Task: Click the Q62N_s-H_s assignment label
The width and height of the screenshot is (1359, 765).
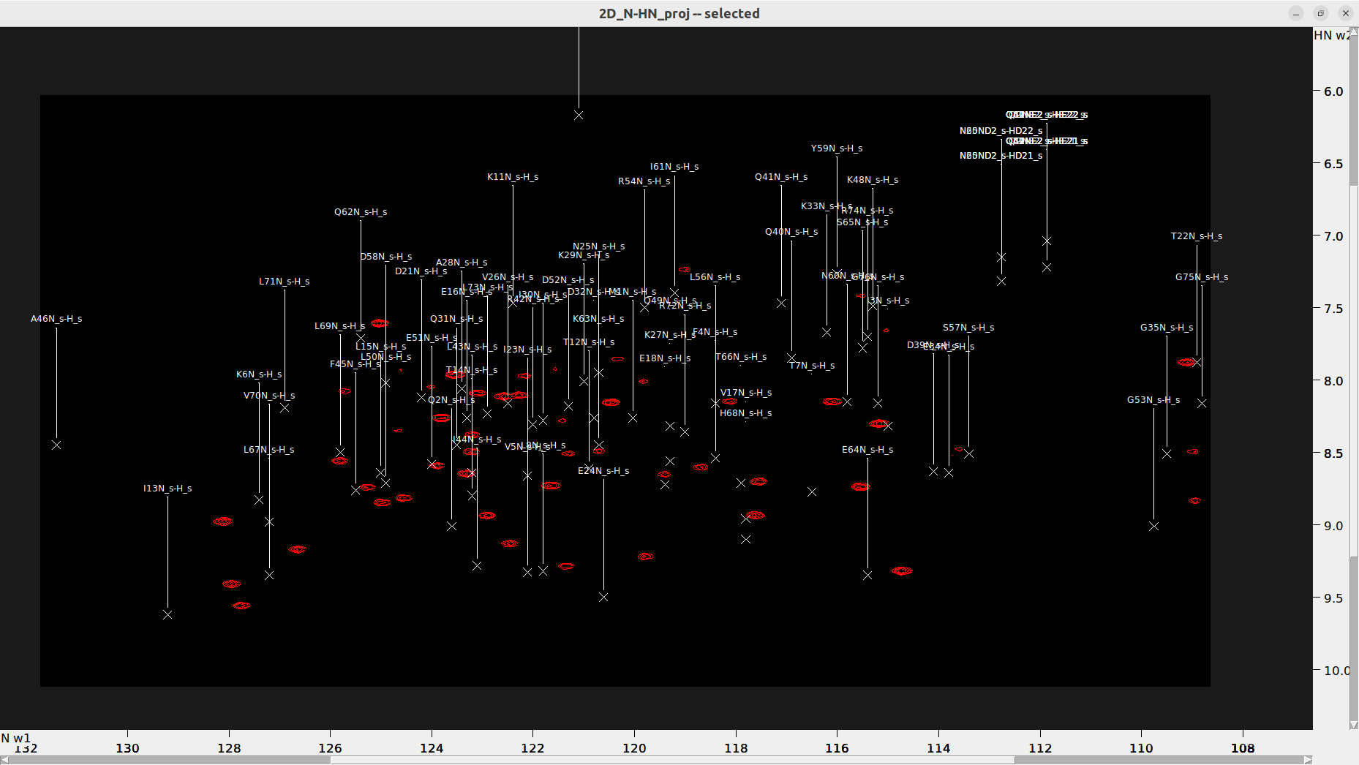Action: coord(360,211)
